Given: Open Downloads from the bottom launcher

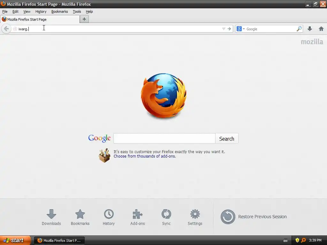Looking at the screenshot, I should pyautogui.click(x=51, y=217).
